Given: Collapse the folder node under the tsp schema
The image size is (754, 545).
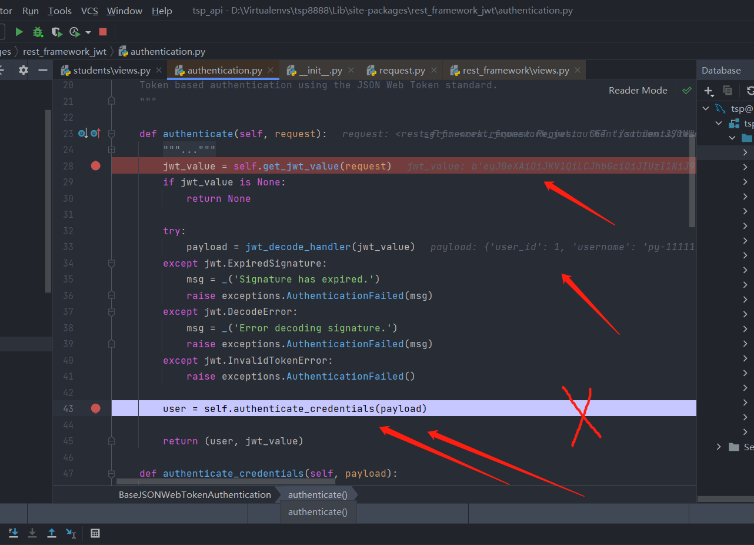Looking at the screenshot, I should coord(732,138).
